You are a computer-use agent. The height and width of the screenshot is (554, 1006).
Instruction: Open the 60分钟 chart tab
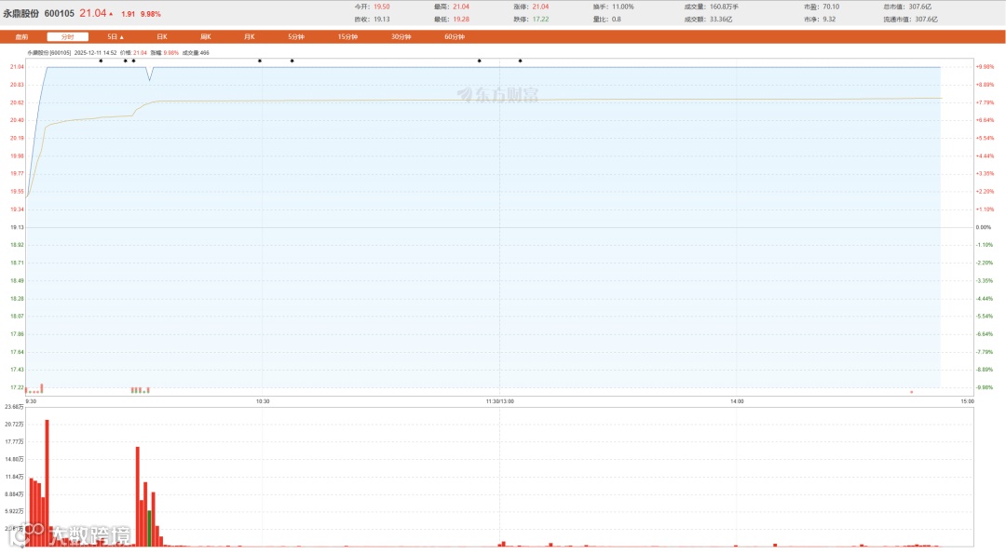click(x=455, y=36)
